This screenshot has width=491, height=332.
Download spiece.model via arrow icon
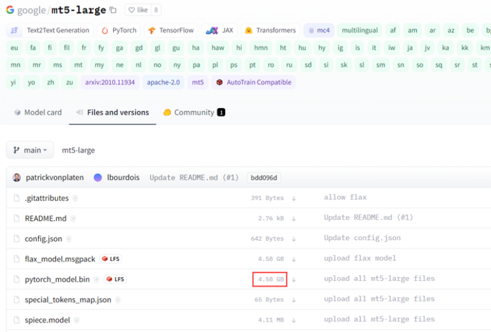294,320
